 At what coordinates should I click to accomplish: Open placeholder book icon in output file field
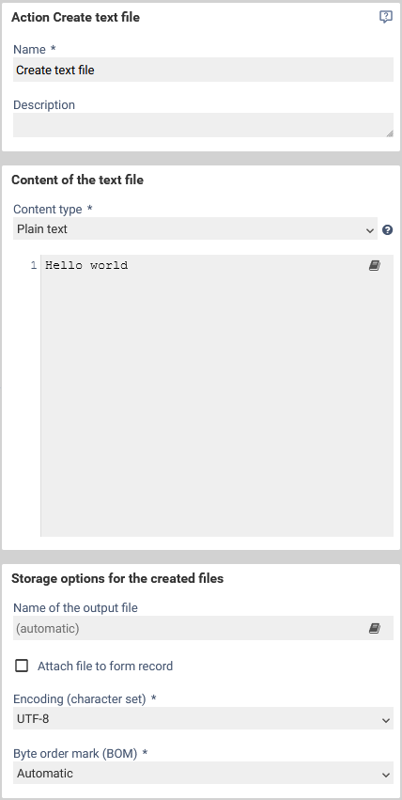(x=375, y=628)
